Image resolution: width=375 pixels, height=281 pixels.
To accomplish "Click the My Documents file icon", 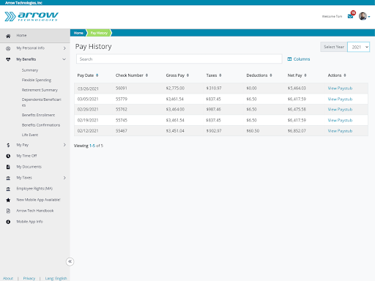I will pyautogui.click(x=8, y=167).
